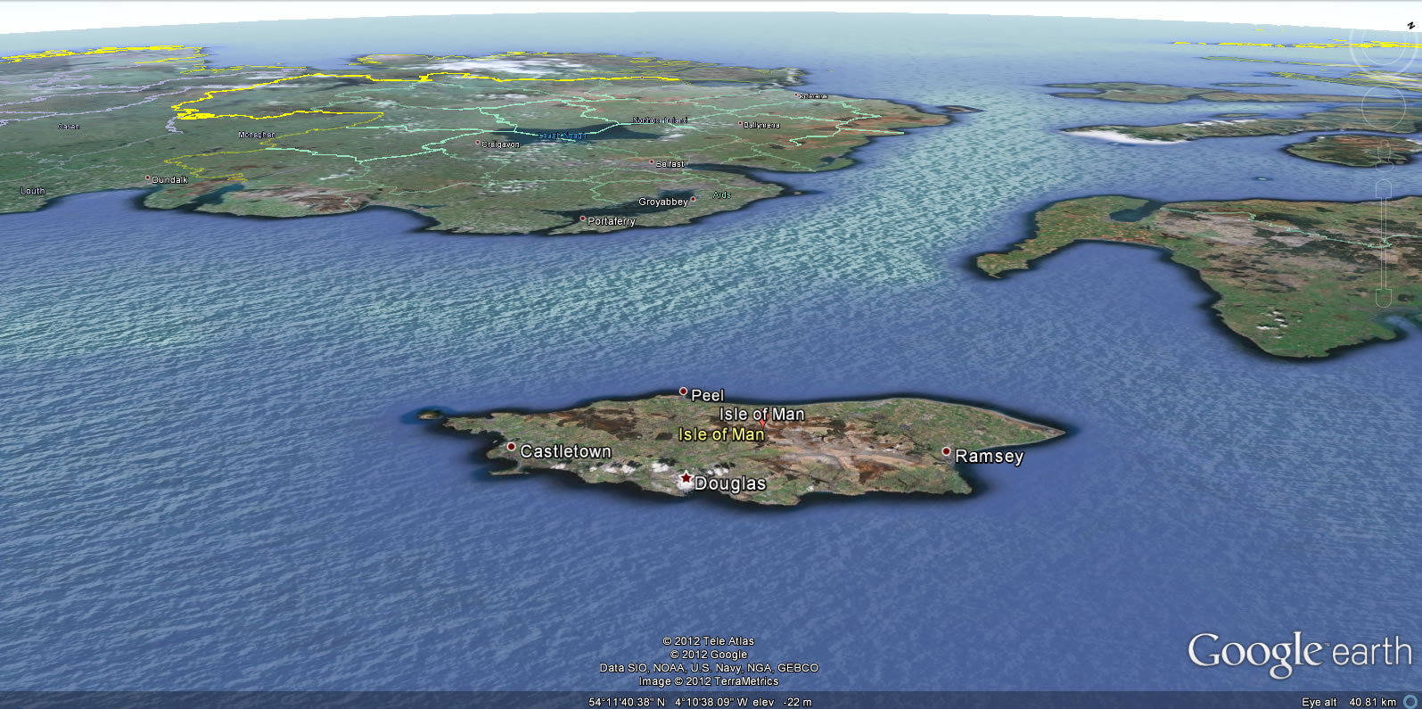
Task: Click the Douglas capital star marker
Action: (x=686, y=479)
